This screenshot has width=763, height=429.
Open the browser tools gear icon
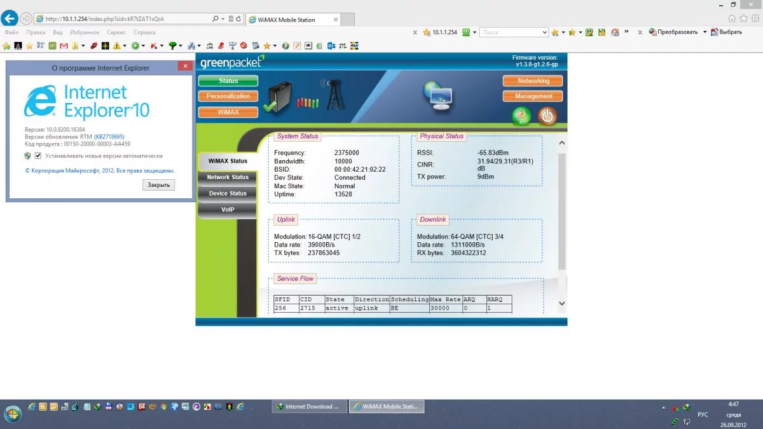click(x=754, y=19)
